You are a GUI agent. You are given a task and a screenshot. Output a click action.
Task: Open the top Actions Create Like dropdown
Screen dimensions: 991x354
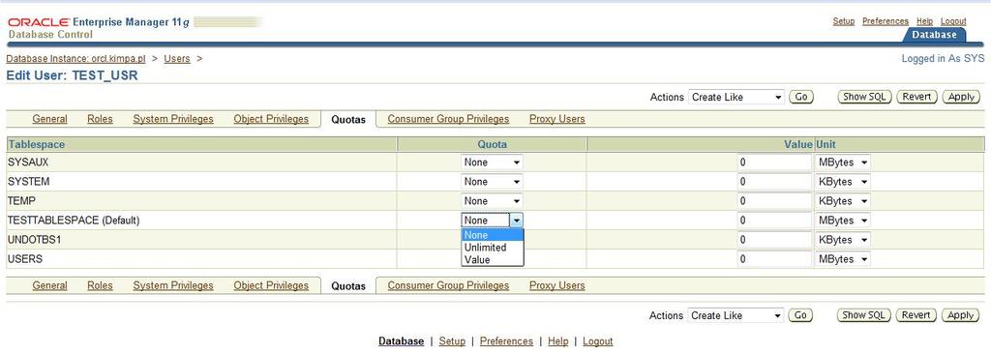pyautogui.click(x=736, y=98)
